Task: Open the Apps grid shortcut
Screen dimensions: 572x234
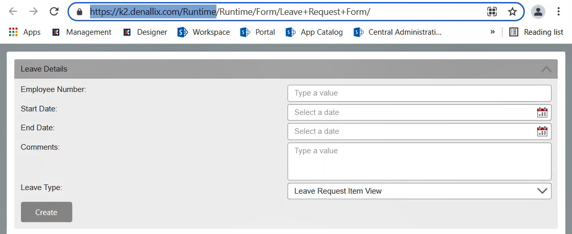Action: [25, 32]
